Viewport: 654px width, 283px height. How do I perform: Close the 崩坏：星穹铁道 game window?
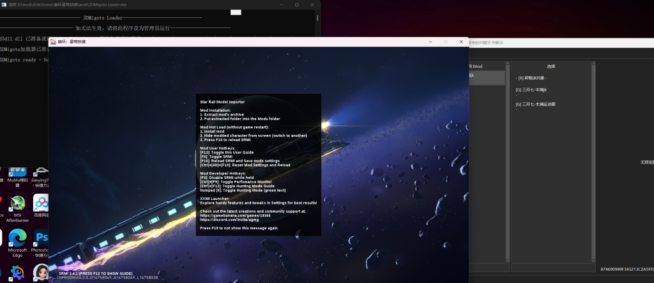[x=461, y=42]
